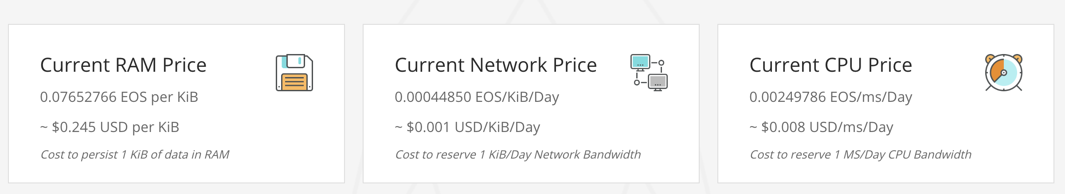The image size is (1065, 194).
Task: Click the Network Bandwidth cost description
Action: tap(518, 155)
